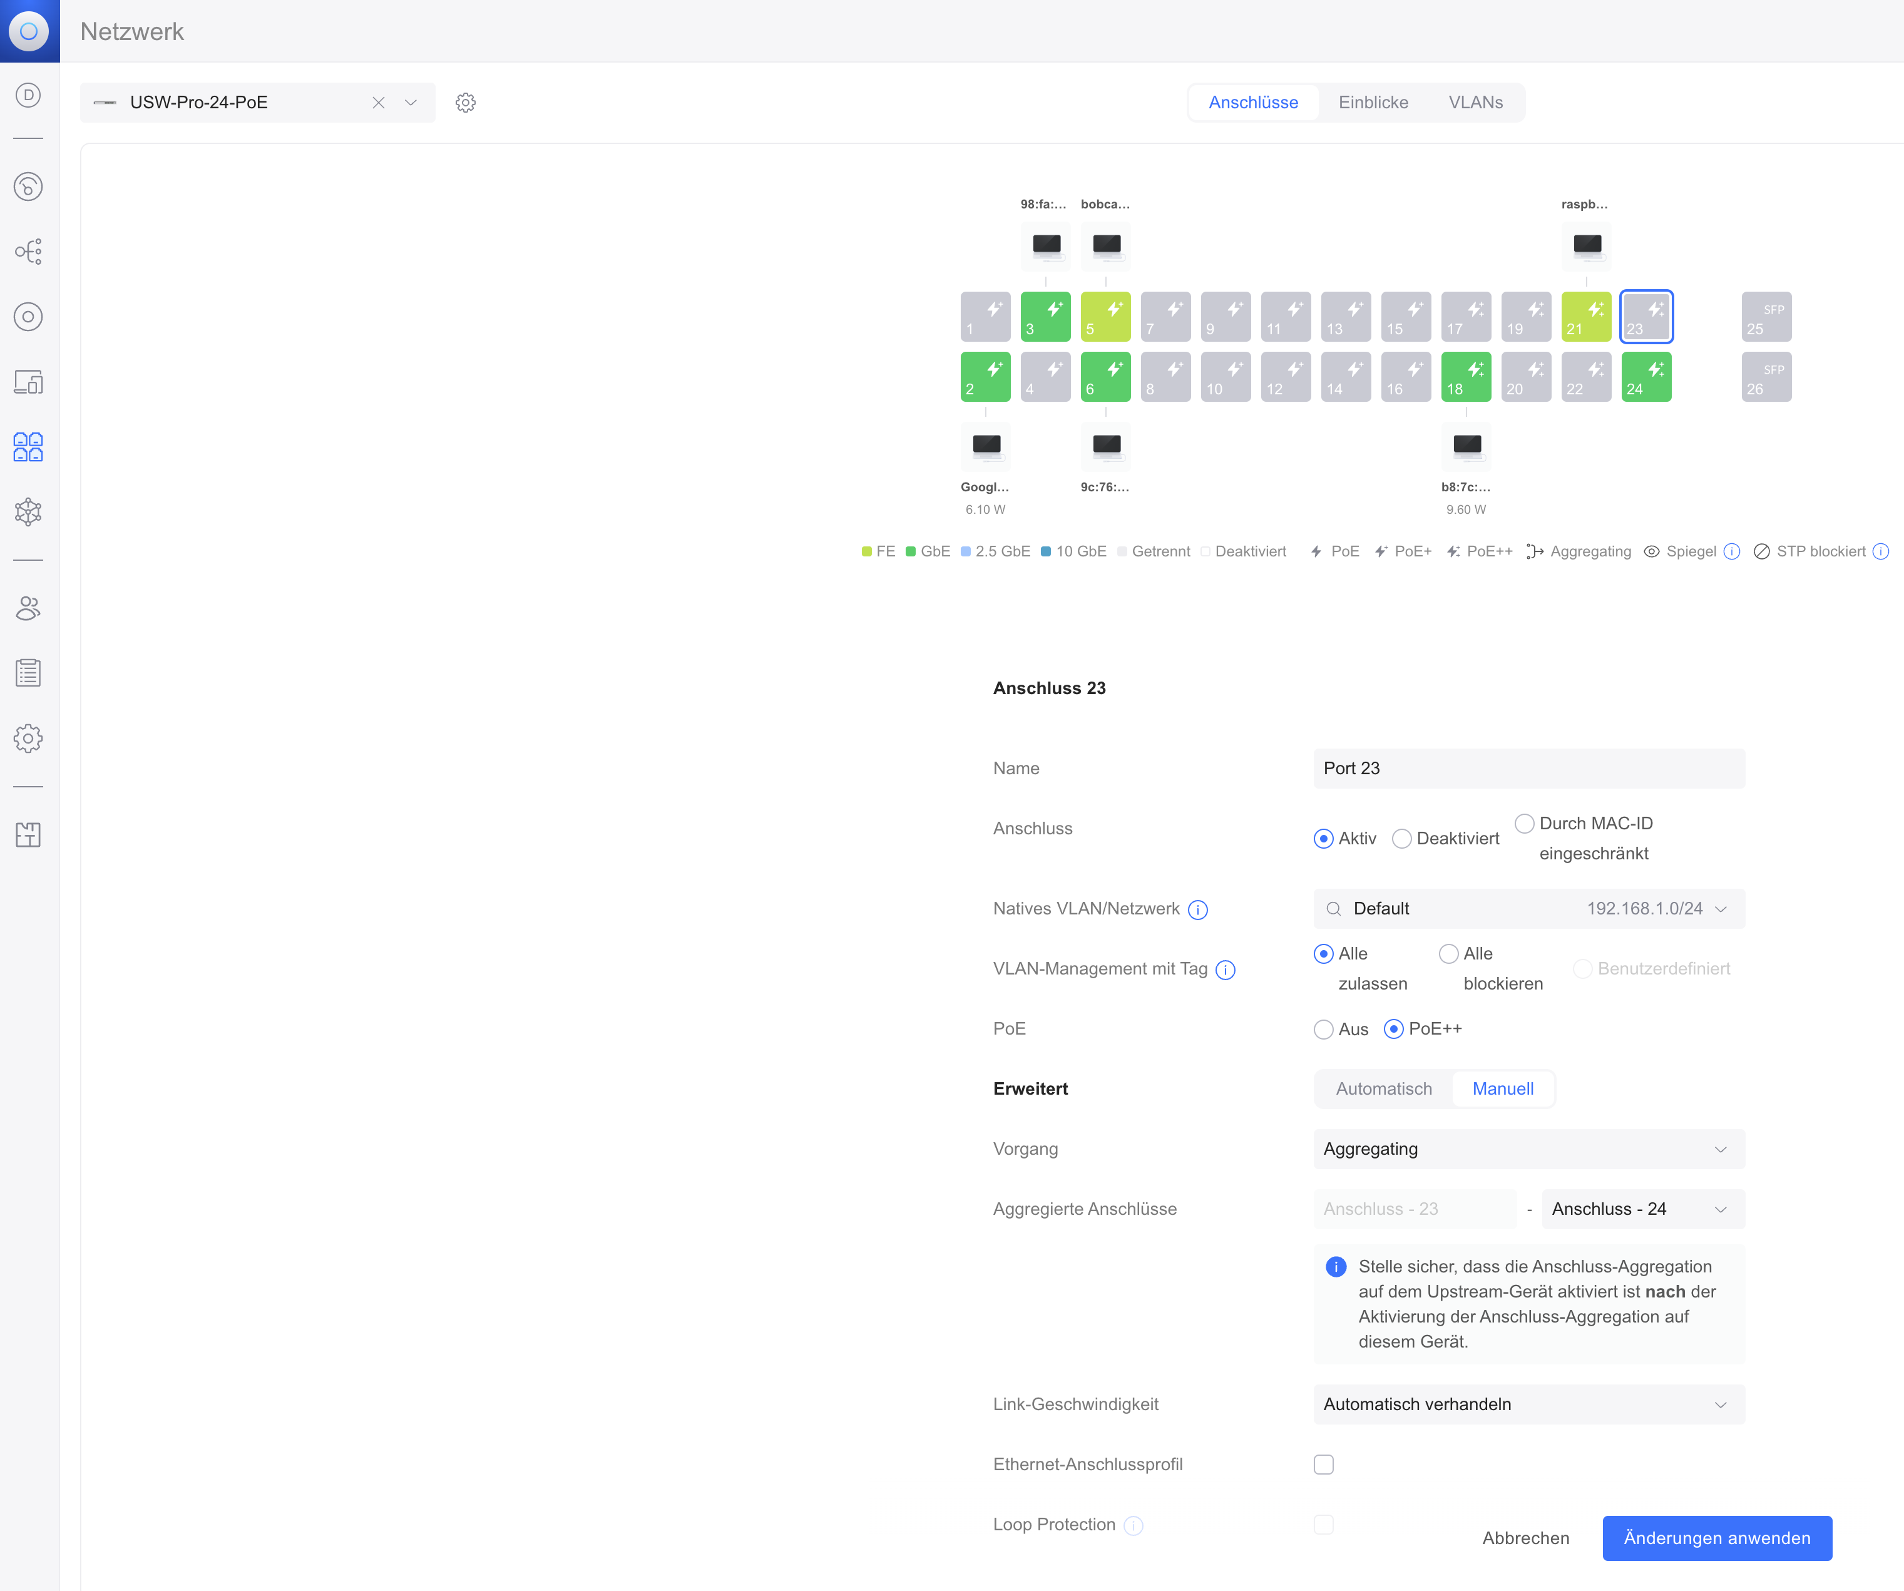Open device settings gear next to USW-Pro-24-PoE
Viewport: 1904px width, 1591px height.
coord(465,103)
